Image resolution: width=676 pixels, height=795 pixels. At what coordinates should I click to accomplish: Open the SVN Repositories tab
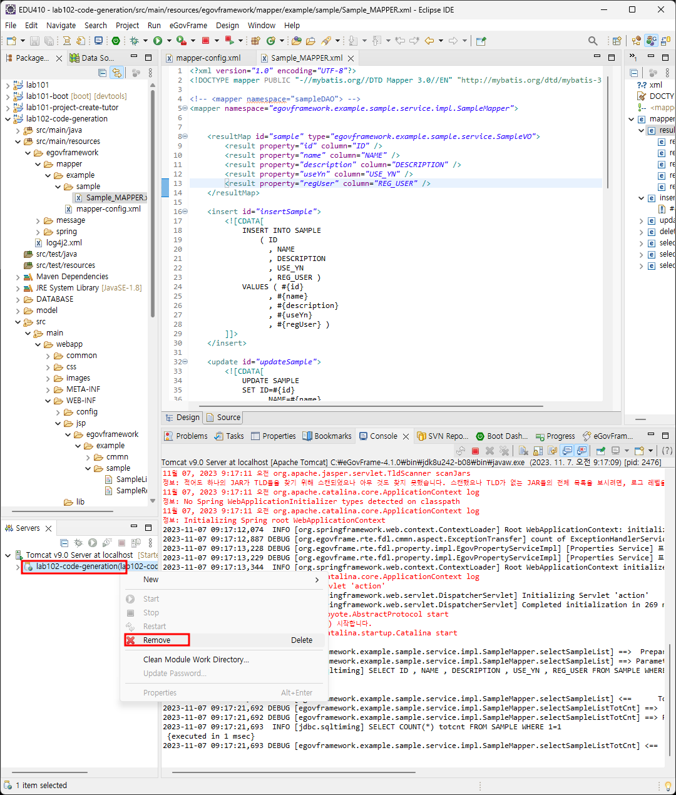[x=442, y=436]
